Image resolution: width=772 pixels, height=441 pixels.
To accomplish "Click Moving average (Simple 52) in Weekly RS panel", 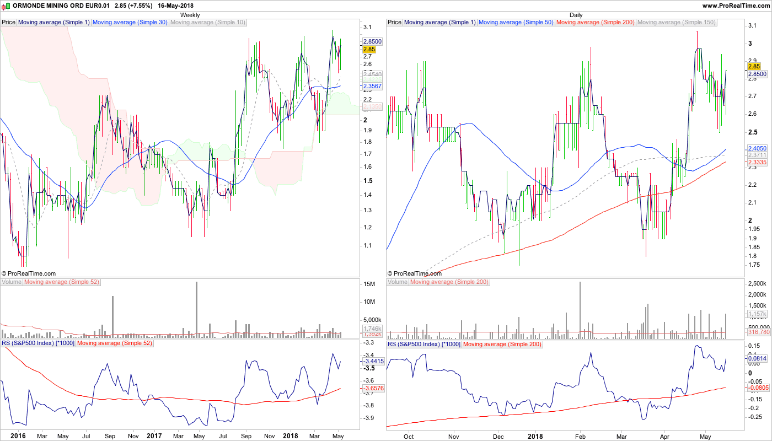I will click(x=114, y=344).
